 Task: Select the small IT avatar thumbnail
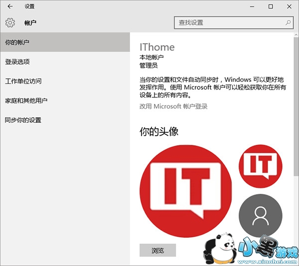click(x=261, y=166)
